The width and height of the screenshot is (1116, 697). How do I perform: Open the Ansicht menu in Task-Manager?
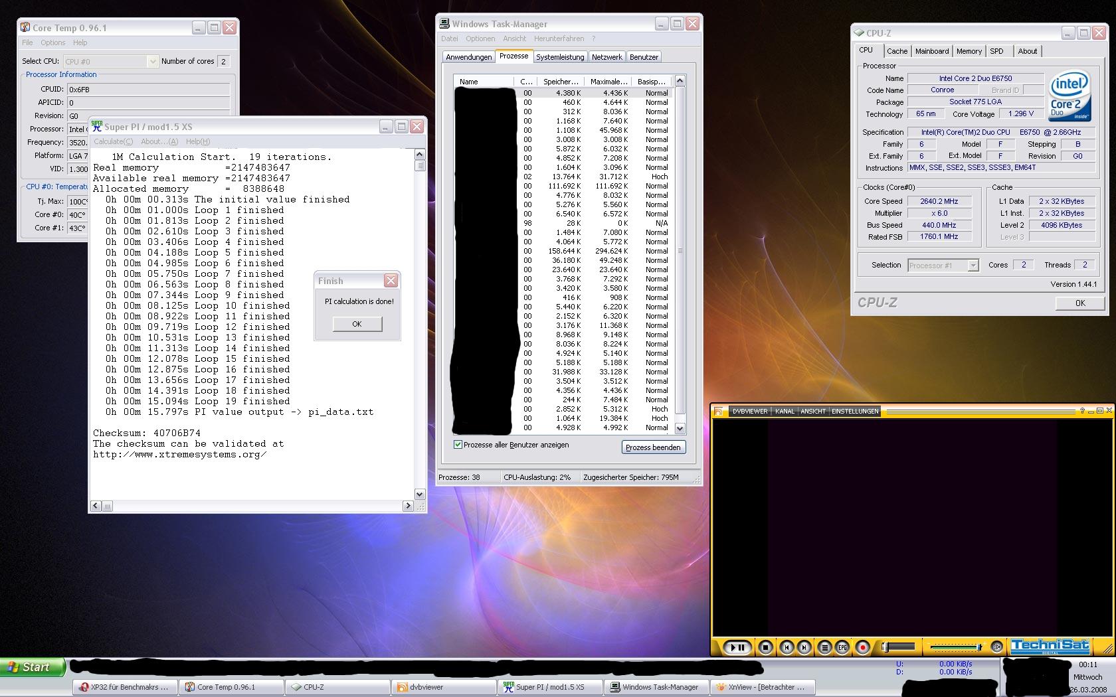click(x=515, y=39)
